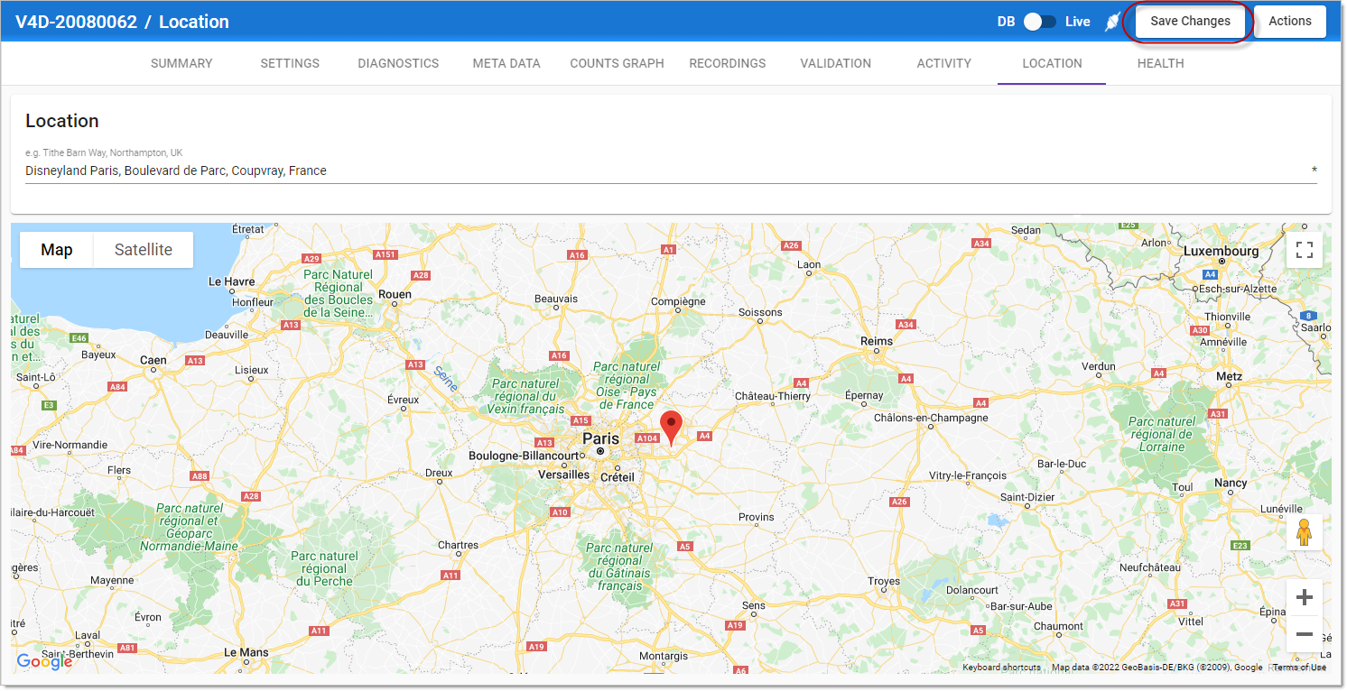Go to the Validation tab
1347x691 pixels.
click(835, 63)
